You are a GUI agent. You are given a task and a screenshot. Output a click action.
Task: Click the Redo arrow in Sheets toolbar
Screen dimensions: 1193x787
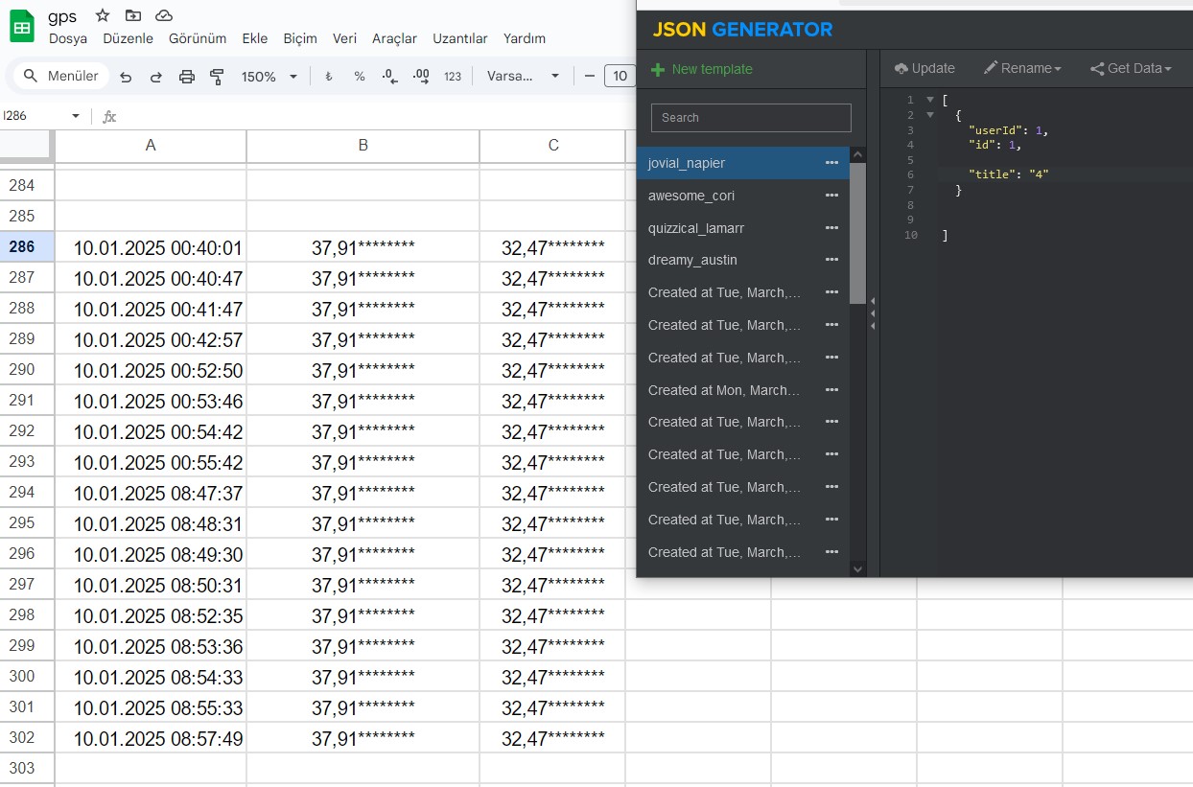tap(155, 77)
